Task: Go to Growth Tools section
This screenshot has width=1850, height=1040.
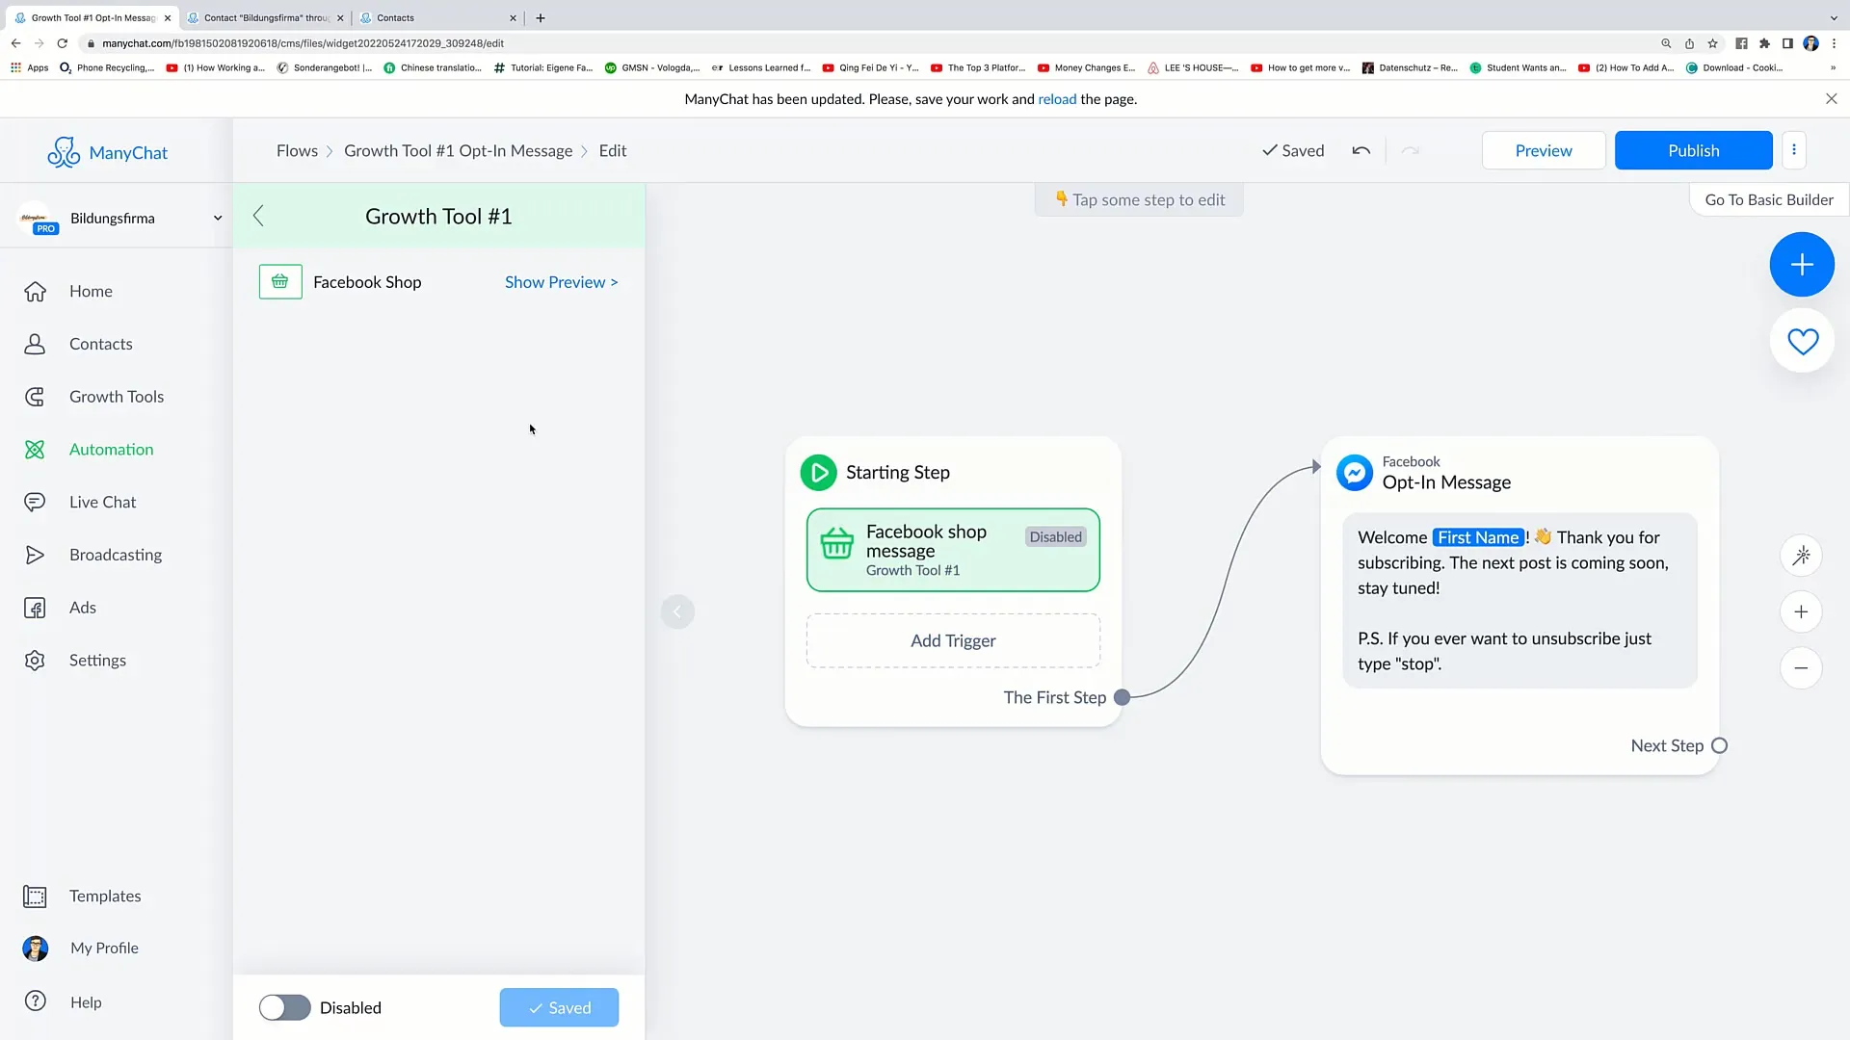Action: click(116, 397)
